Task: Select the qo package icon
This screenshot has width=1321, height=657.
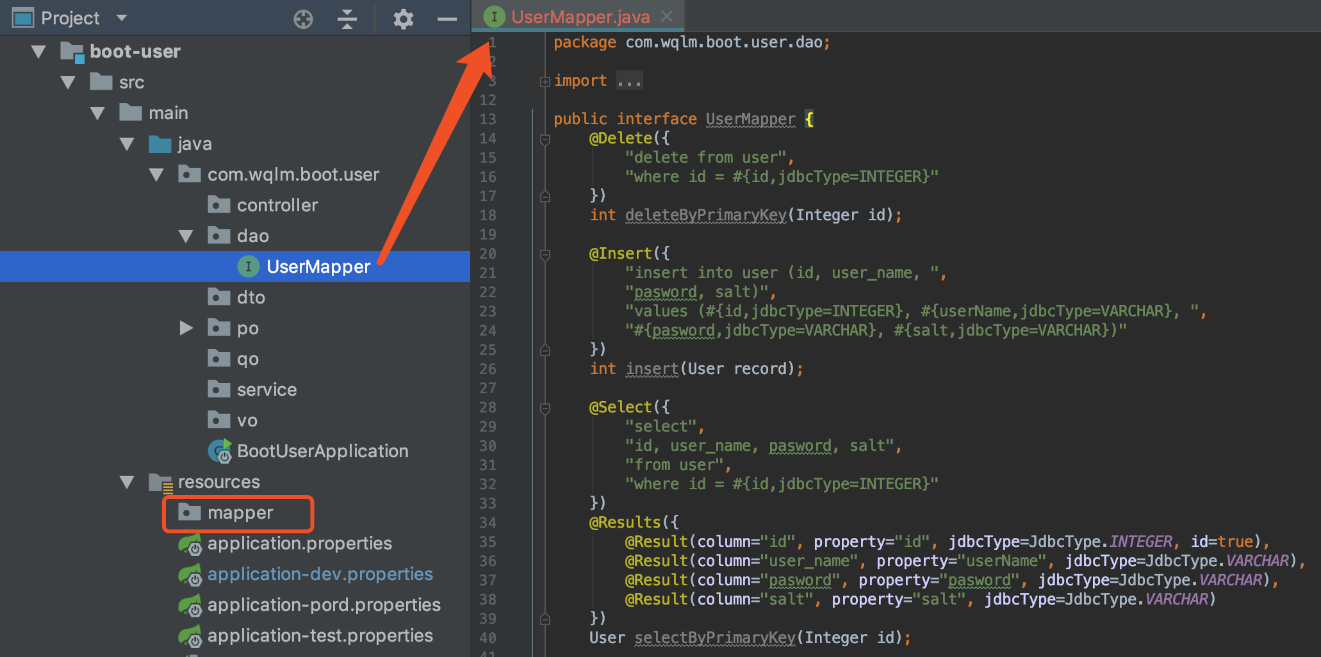Action: coord(219,358)
